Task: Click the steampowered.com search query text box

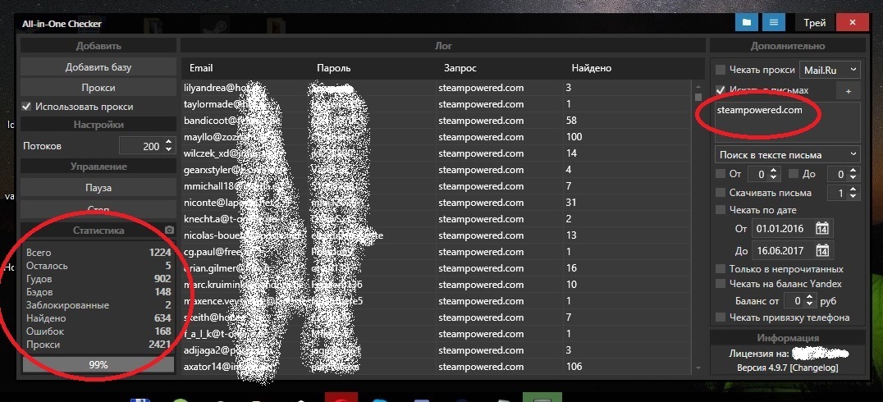Action: click(x=788, y=121)
